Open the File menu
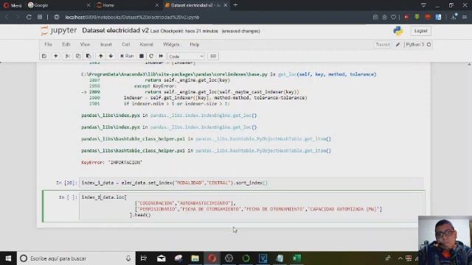 pyautogui.click(x=48, y=44)
